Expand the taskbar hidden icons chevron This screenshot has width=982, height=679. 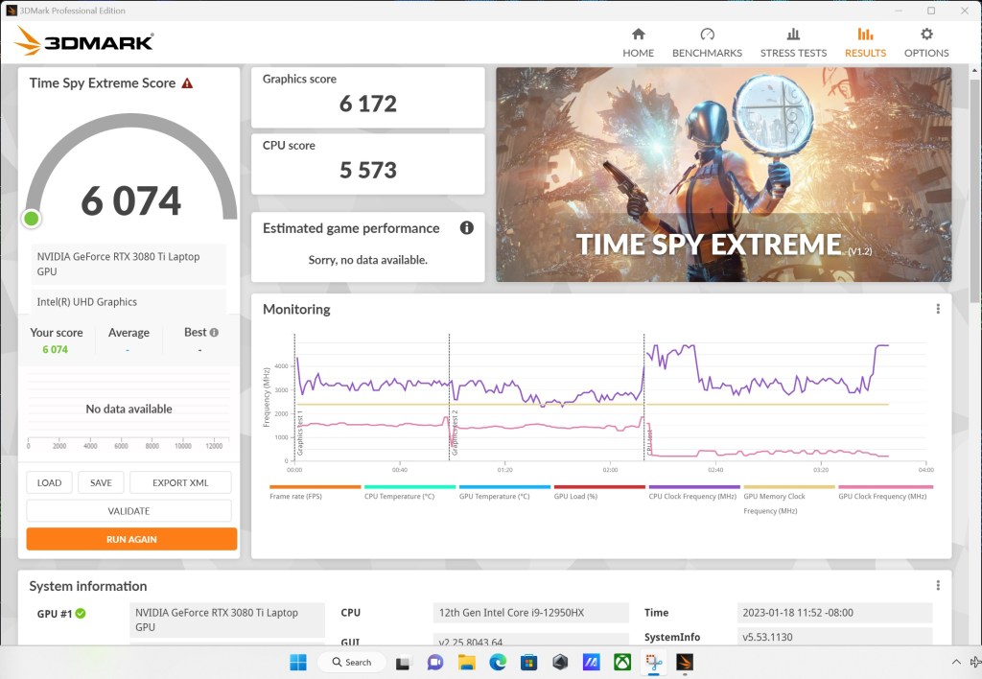[x=956, y=662]
